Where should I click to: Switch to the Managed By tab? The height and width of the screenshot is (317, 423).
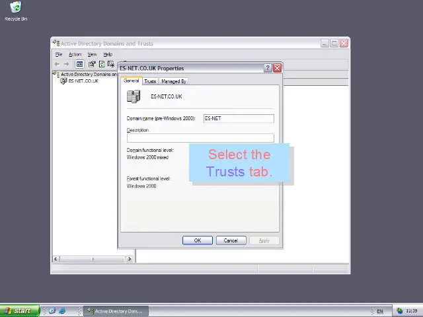(174, 81)
